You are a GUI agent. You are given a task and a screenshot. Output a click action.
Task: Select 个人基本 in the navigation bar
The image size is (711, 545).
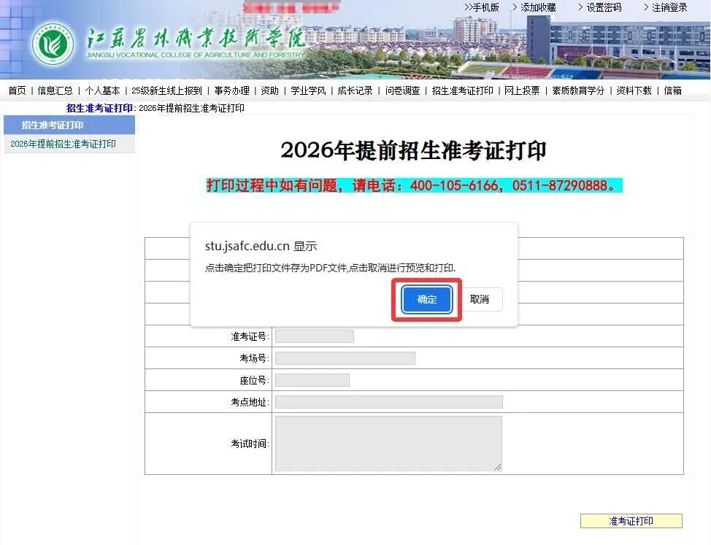[x=102, y=90]
